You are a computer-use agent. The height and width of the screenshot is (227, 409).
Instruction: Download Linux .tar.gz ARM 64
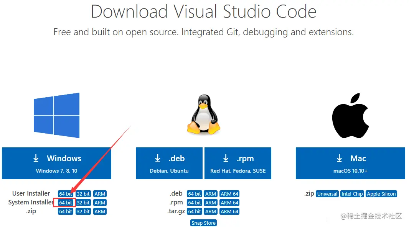tap(229, 211)
